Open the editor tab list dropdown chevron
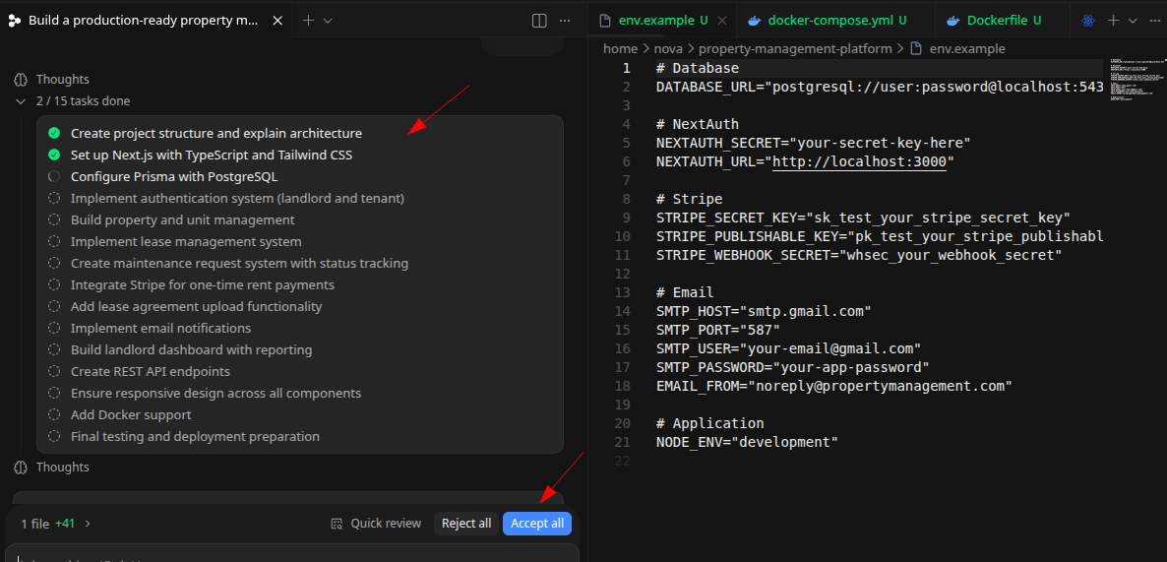1167x562 pixels. (x=1133, y=21)
